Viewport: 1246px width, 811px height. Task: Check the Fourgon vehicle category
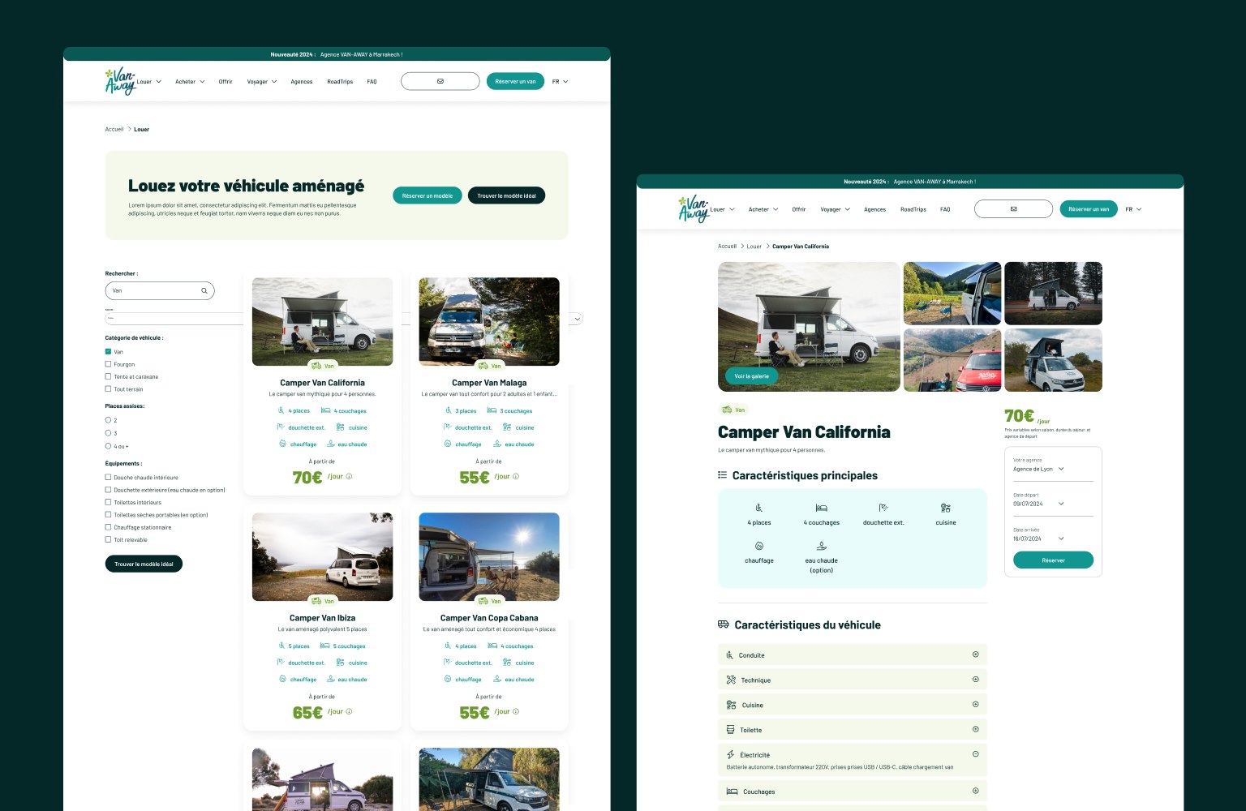(x=108, y=364)
